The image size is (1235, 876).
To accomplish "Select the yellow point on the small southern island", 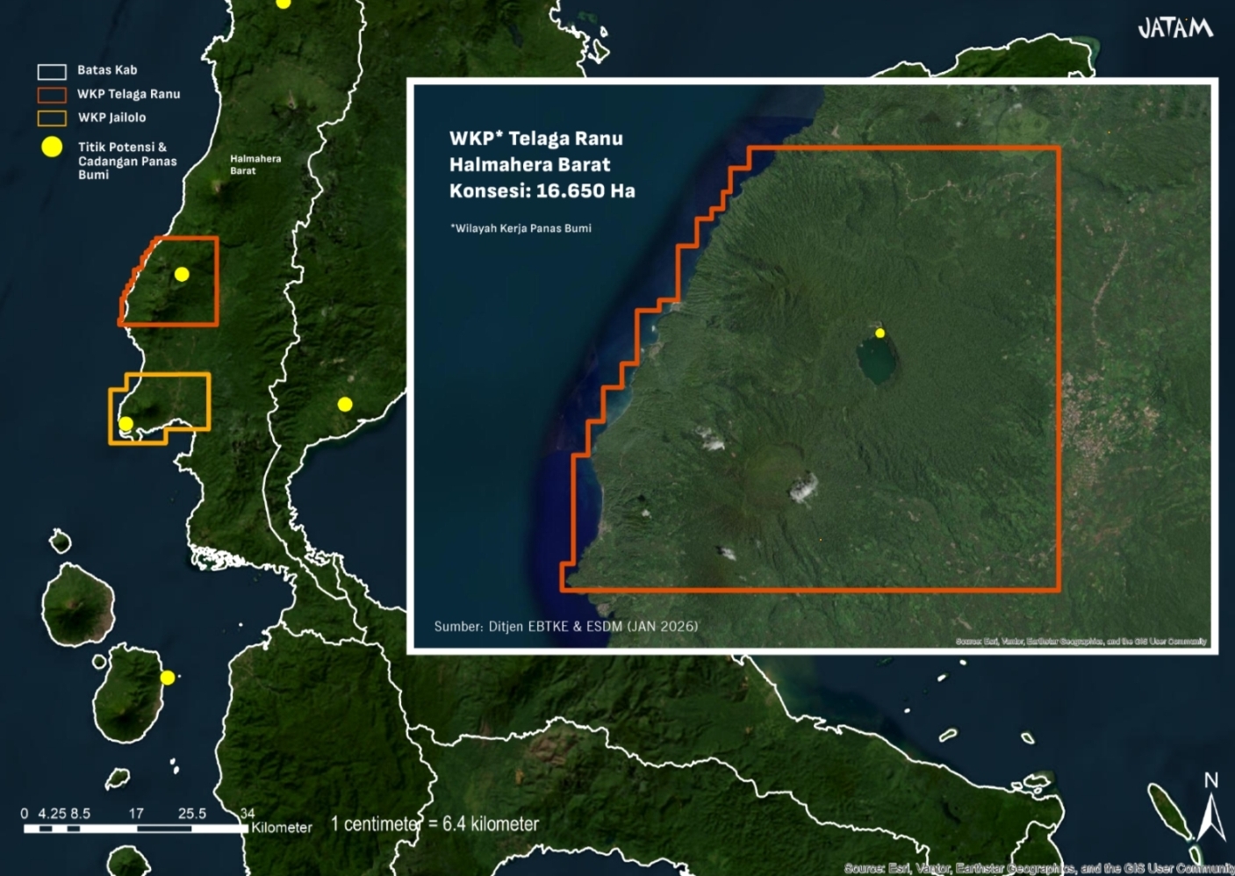I will coord(167,678).
